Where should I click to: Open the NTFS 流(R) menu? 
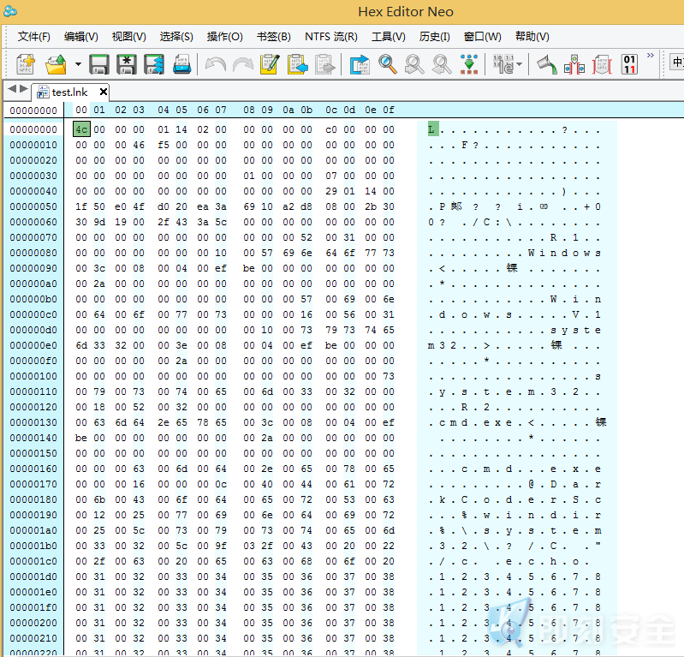coord(331,37)
